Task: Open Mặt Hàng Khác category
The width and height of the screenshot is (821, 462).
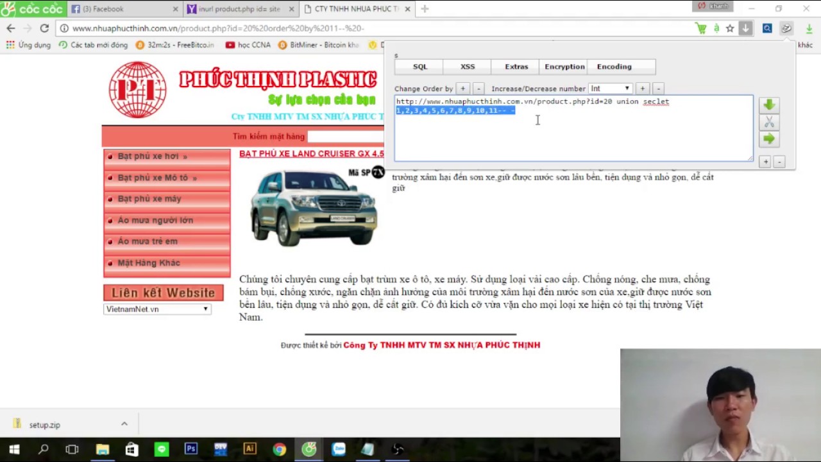Action: [167, 263]
